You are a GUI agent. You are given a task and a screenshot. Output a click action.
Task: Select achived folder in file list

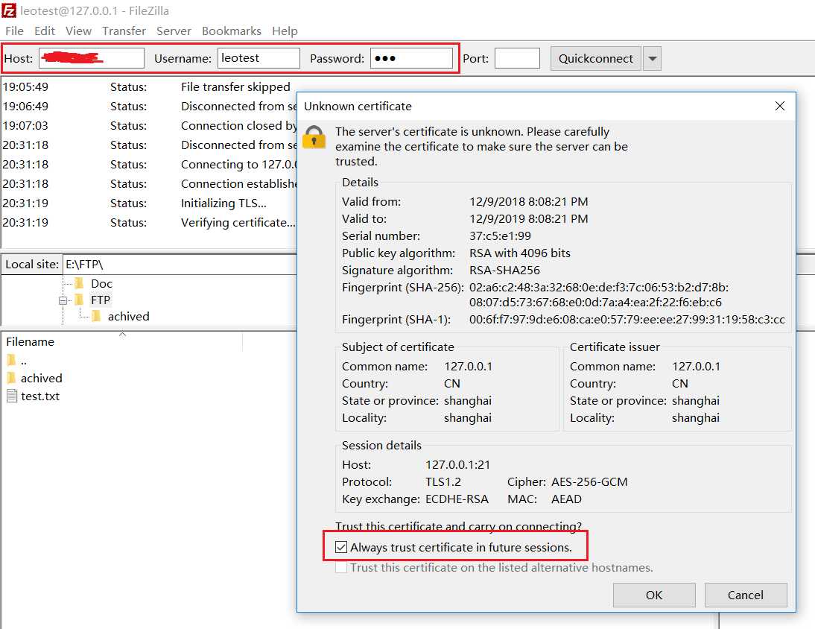[41, 378]
